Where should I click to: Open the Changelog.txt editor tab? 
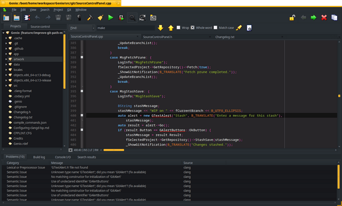click(x=225, y=37)
